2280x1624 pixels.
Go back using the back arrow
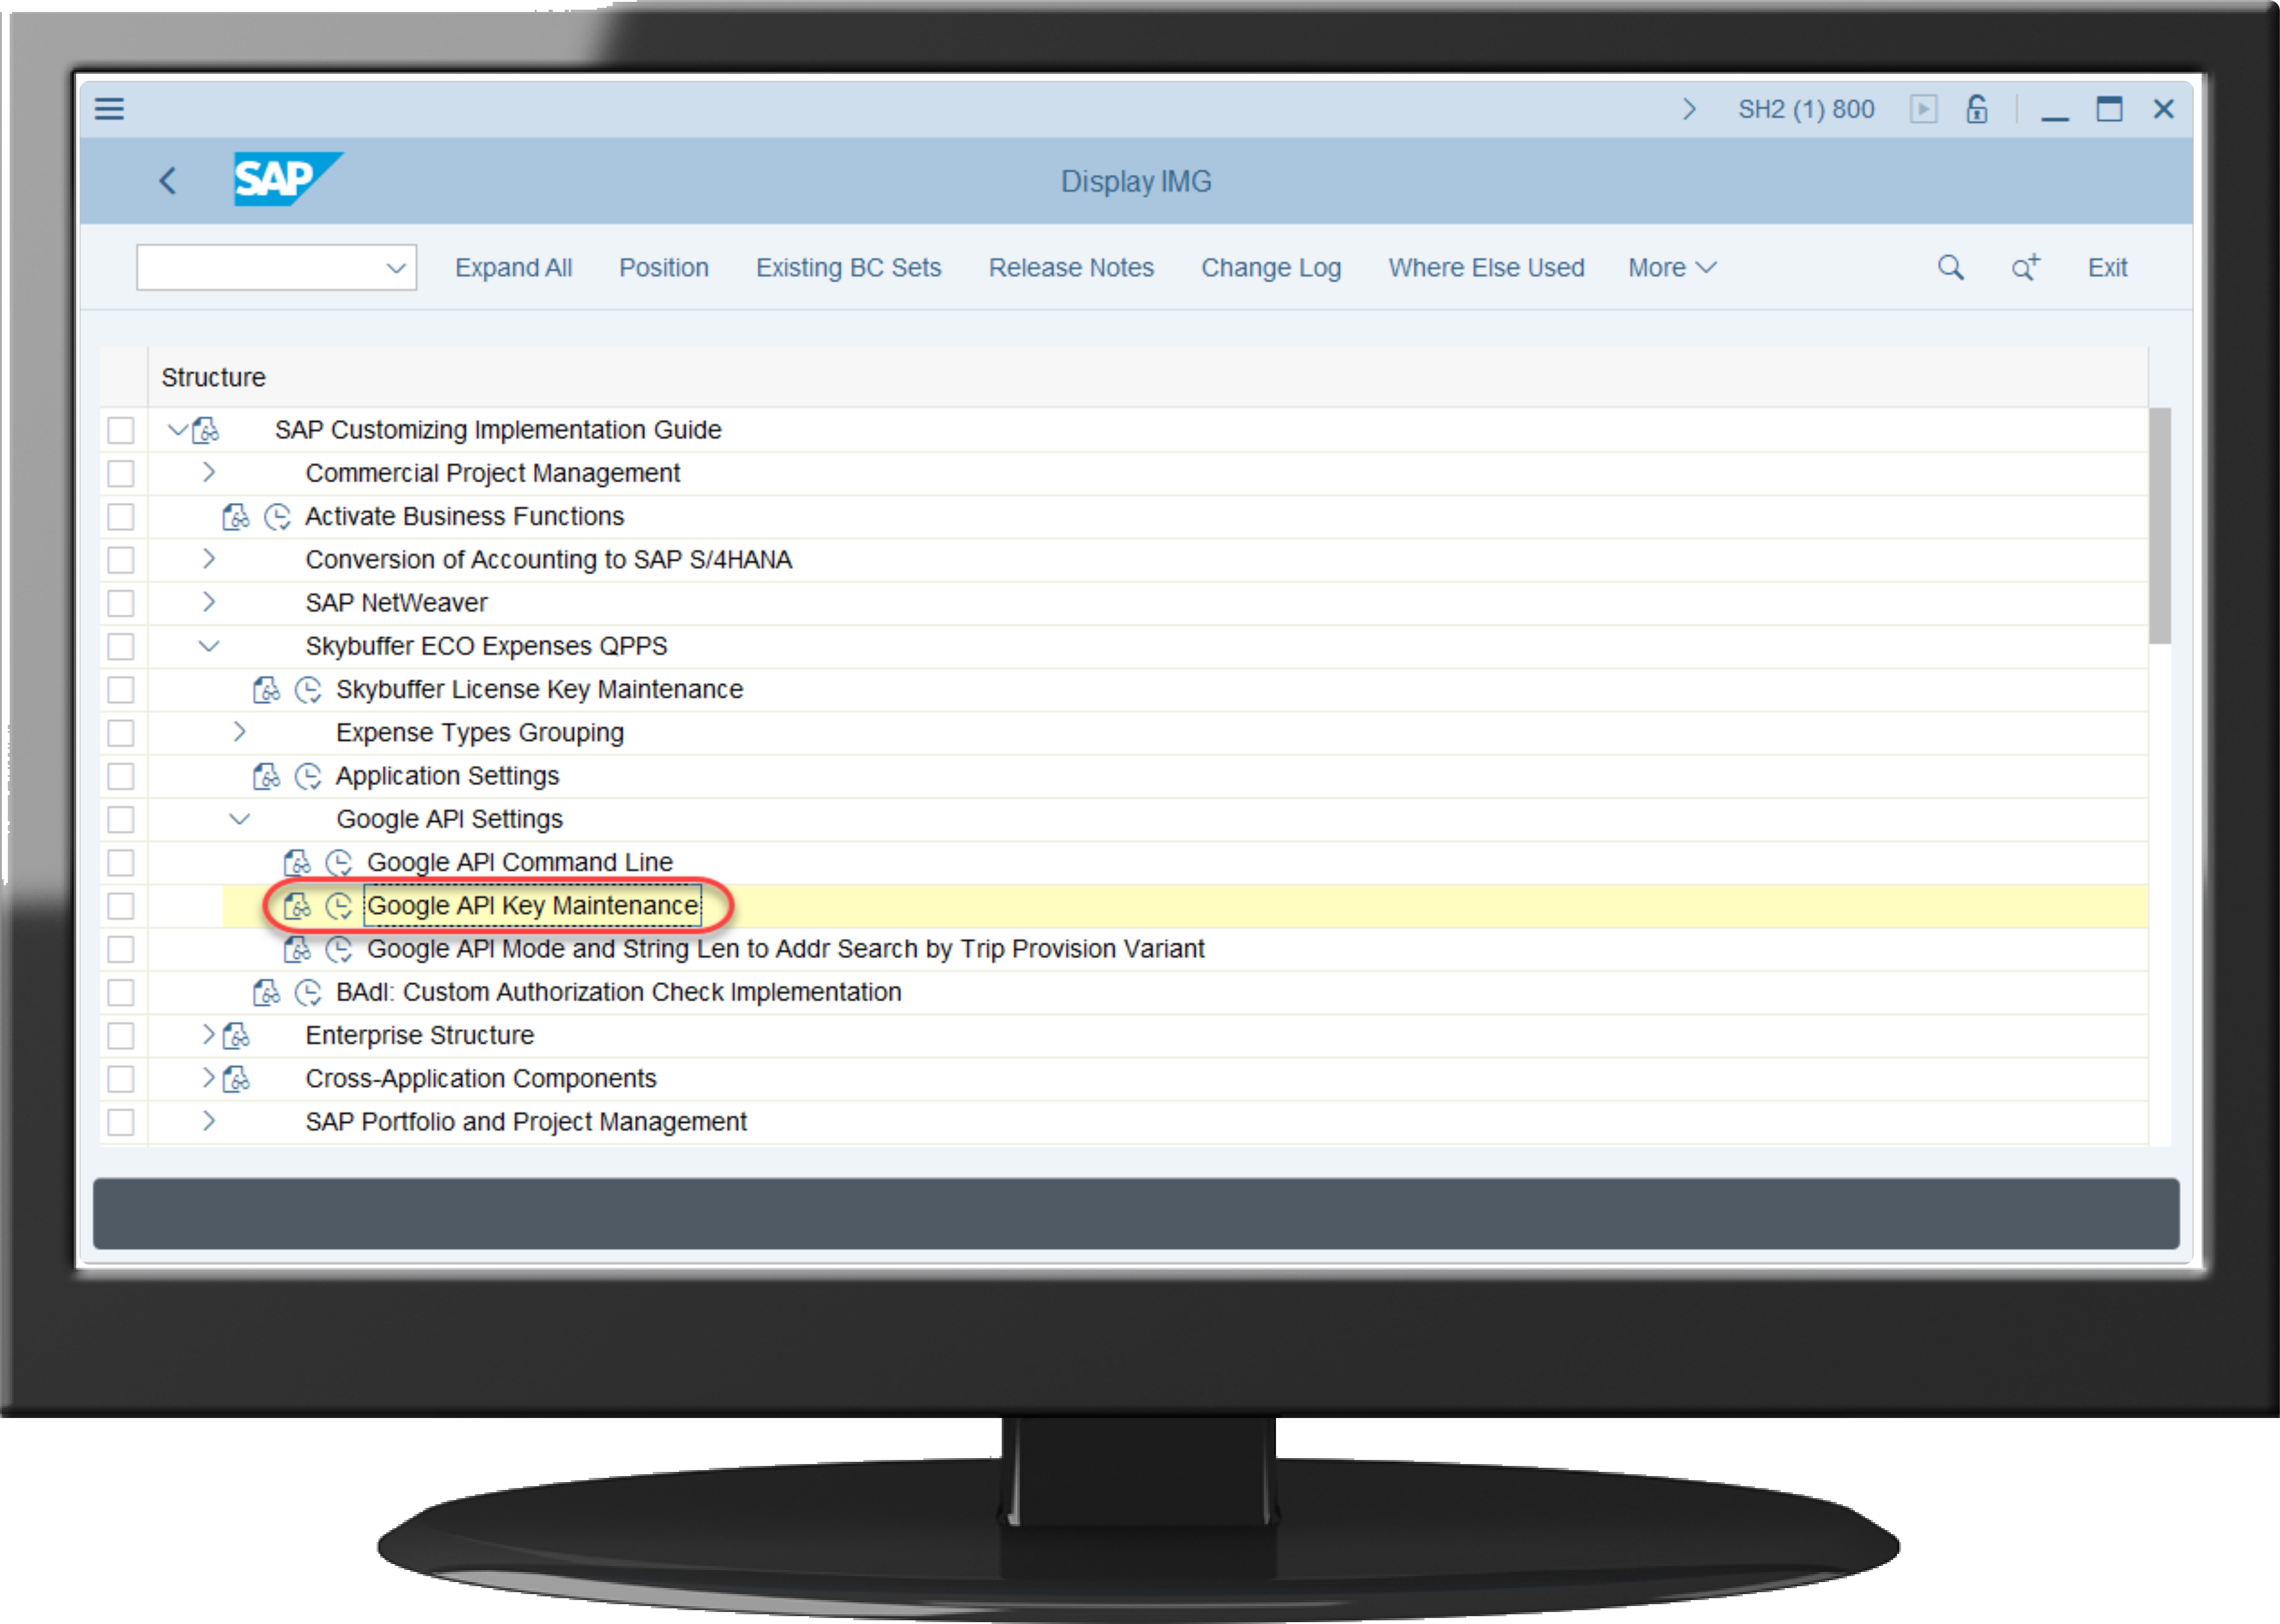pos(168,181)
